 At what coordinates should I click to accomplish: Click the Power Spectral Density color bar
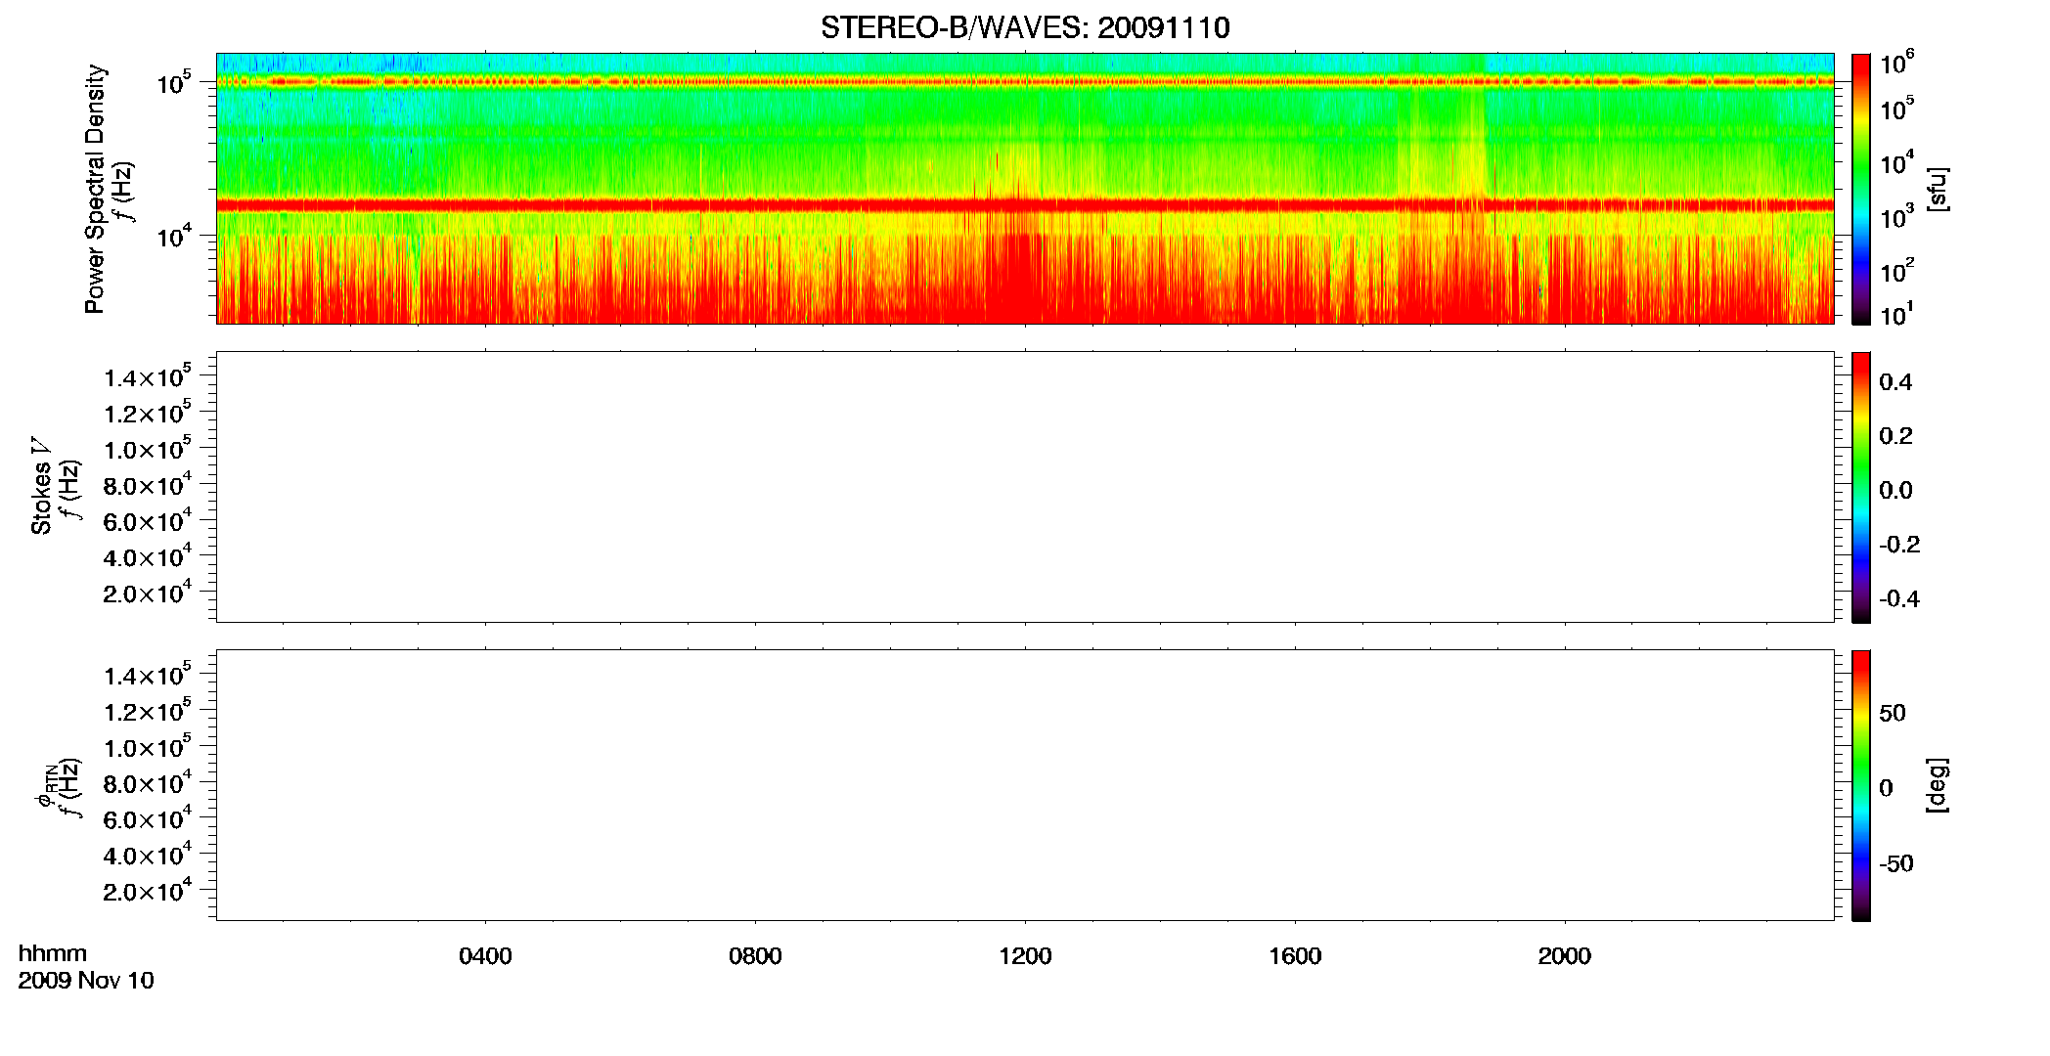pos(1861,189)
